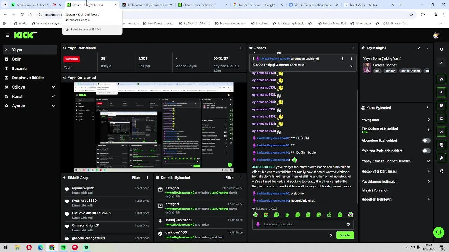Insert the angry green emote
The height and width of the screenshot is (252, 449).
click(x=329, y=215)
